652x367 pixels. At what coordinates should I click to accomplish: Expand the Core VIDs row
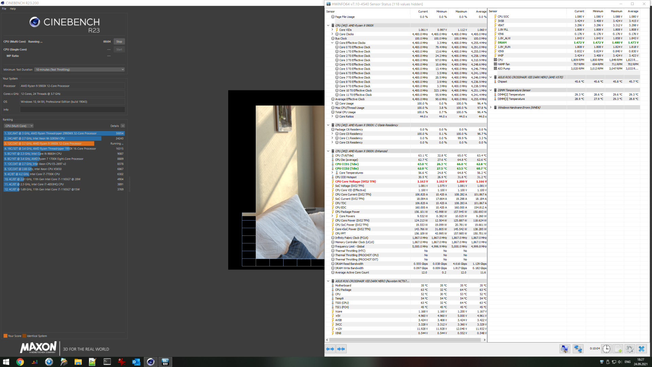[332, 30]
